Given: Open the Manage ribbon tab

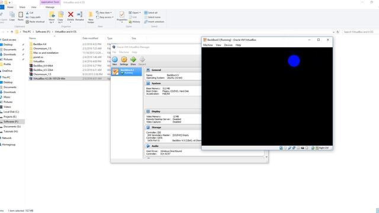Looking at the screenshot, I should (x=50, y=7).
